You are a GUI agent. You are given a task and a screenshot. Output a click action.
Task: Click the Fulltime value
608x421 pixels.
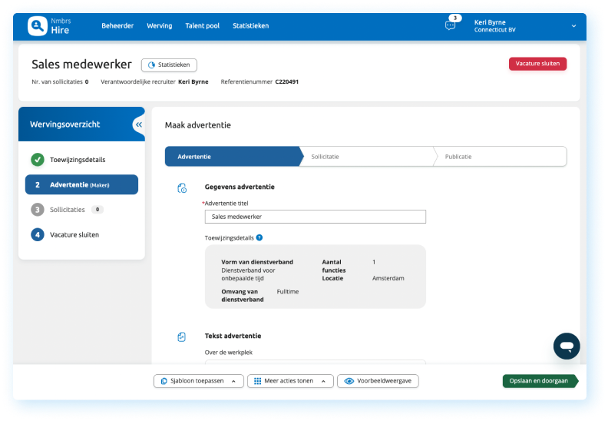(288, 291)
